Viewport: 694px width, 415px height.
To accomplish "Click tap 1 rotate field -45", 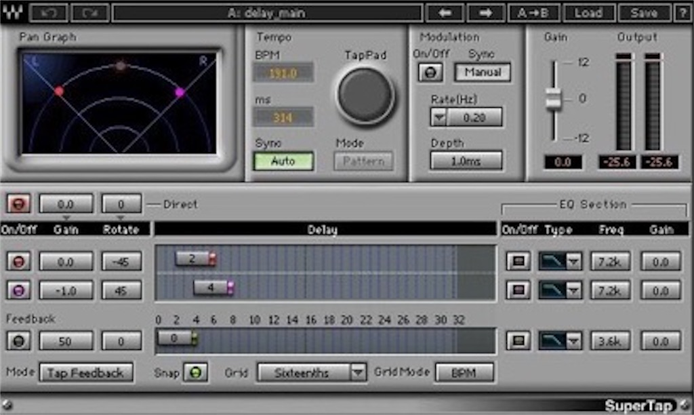I will tap(121, 261).
